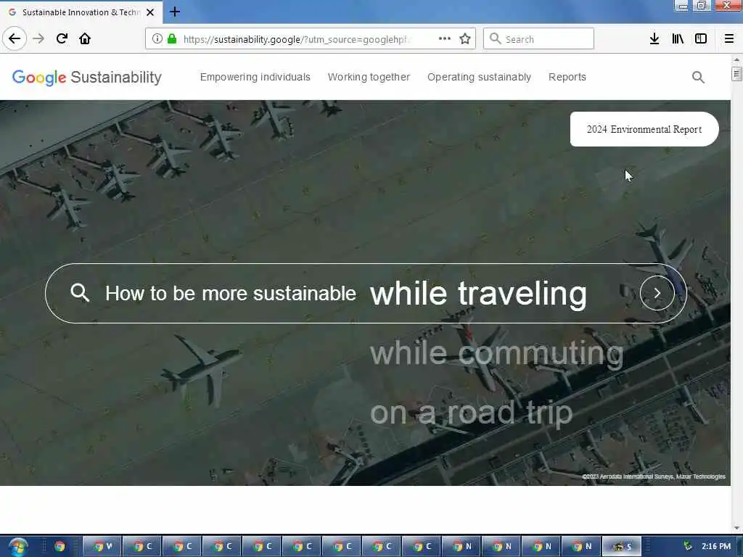Viewport: 743px width, 557px height.
Task: Click the browser forward arrow
Action: tap(38, 38)
